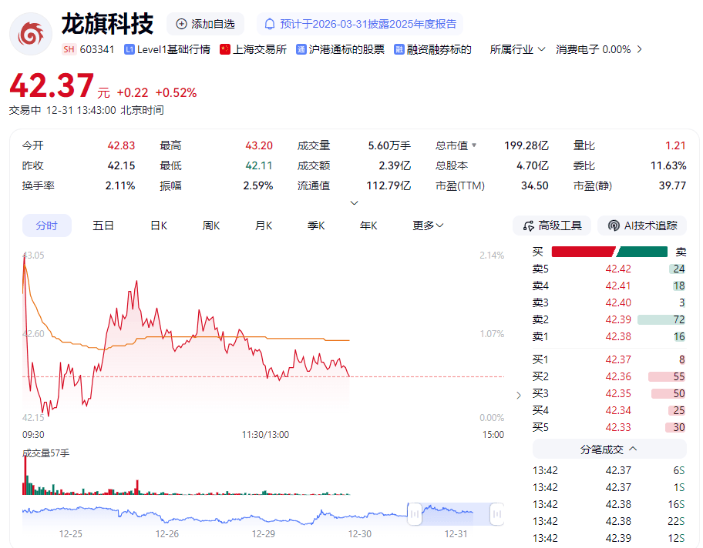Open the 更多 chart period dropdown
Image resolution: width=703 pixels, height=548 pixels.
pyautogui.click(x=428, y=226)
